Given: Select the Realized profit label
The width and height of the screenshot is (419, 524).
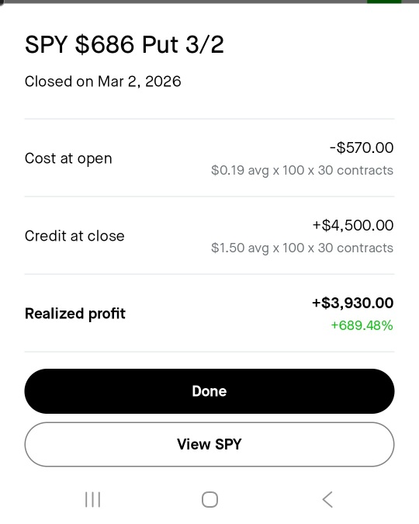Looking at the screenshot, I should tap(75, 314).
